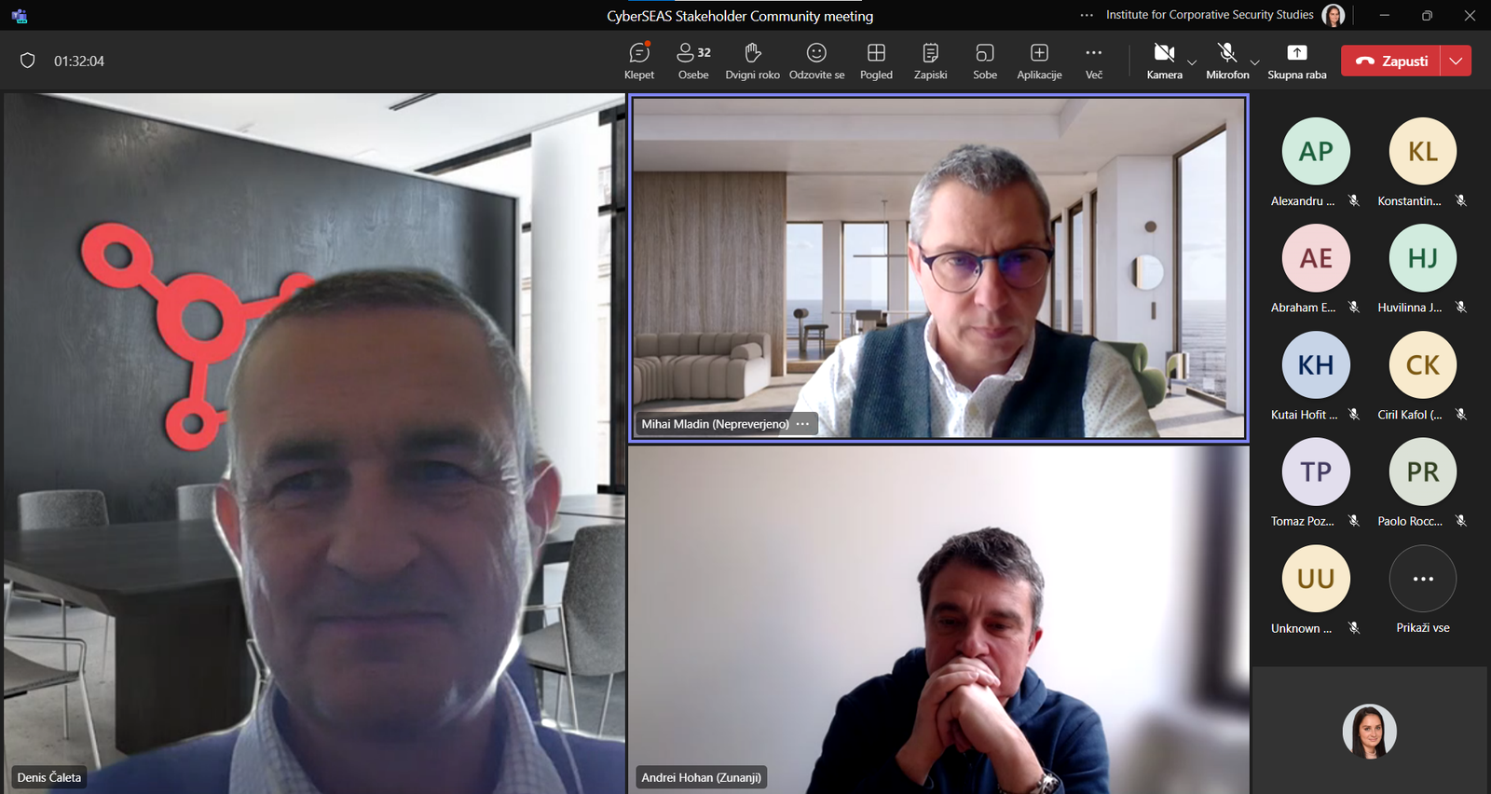This screenshot has height=794, width=1491.
Task: Unmute the Mikrofon
Action: [1227, 61]
